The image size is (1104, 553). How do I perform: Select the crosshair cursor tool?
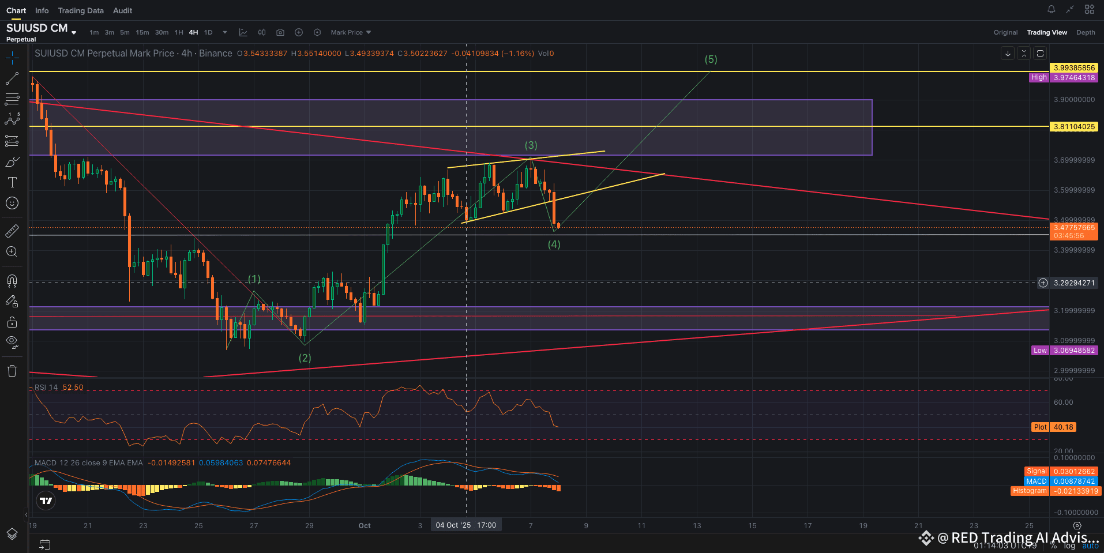coord(12,58)
